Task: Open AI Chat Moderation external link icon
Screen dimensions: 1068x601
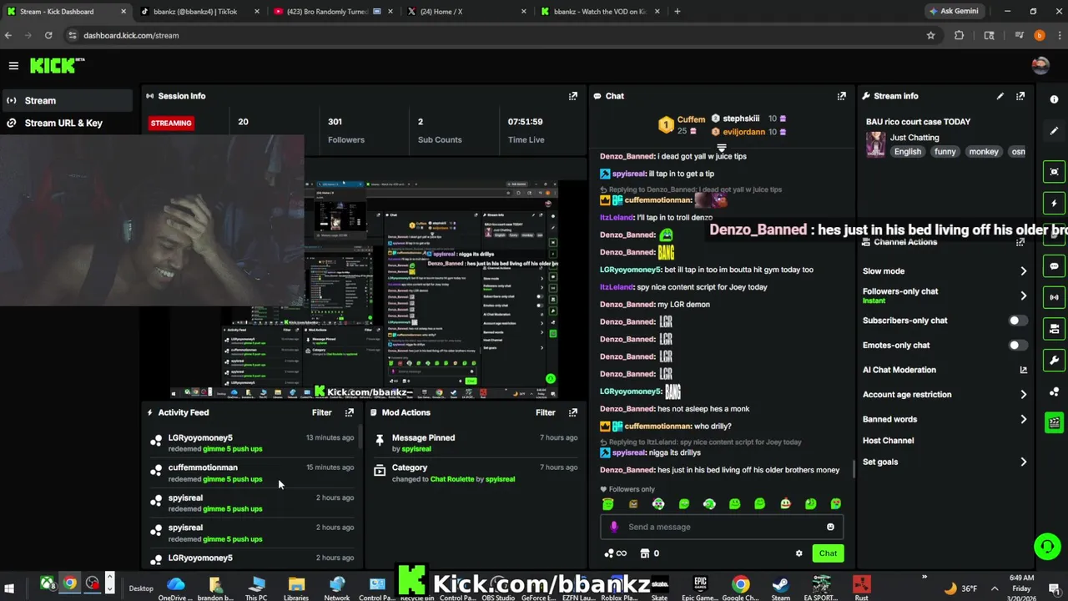Action: pos(1024,370)
